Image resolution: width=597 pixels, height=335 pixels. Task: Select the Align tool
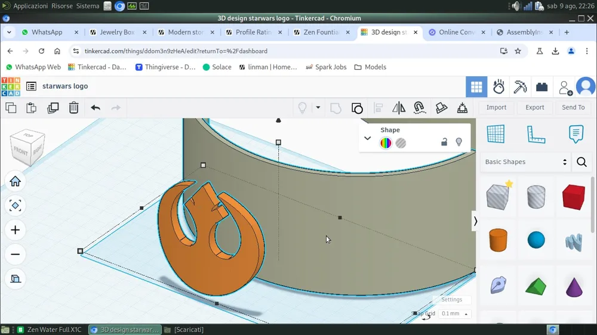[378, 108]
